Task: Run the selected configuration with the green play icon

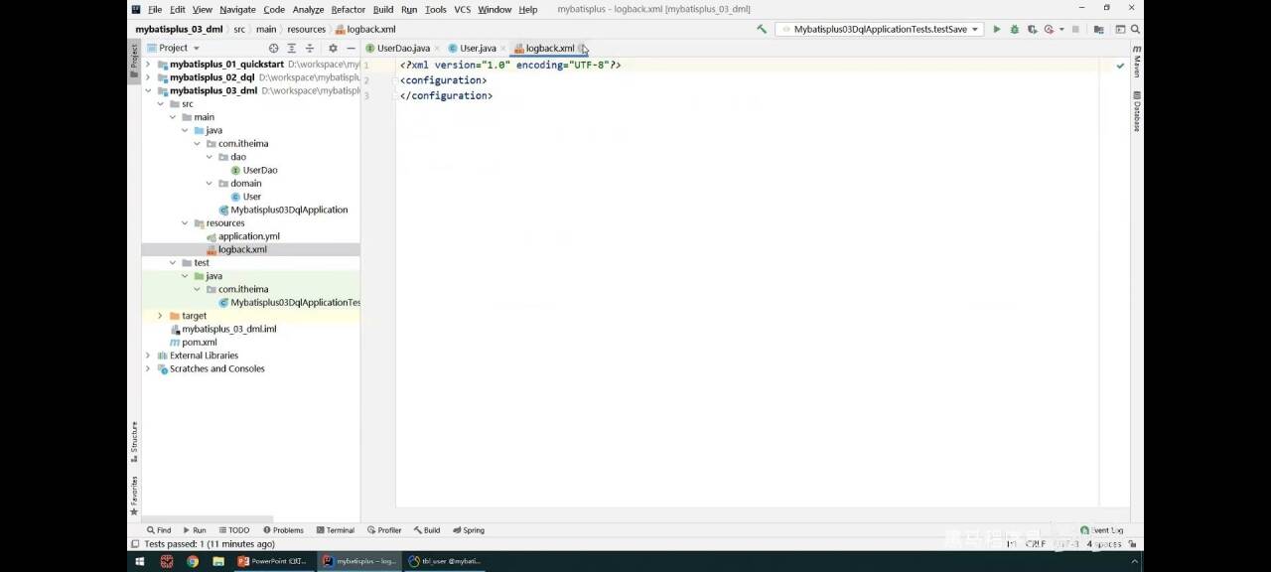Action: tap(997, 30)
